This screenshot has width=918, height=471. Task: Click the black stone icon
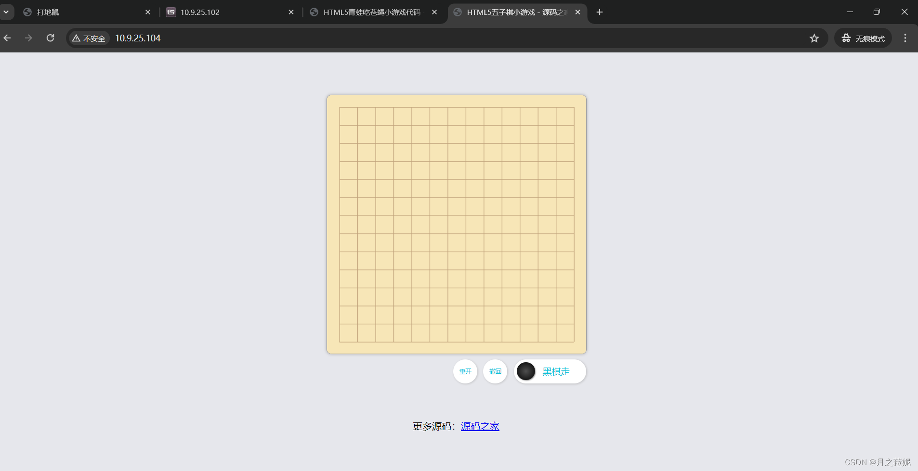(526, 371)
